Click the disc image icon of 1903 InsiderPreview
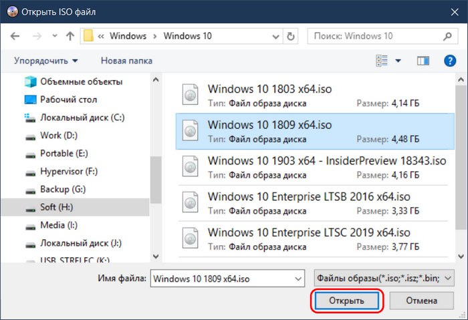The width and height of the screenshot is (468, 320). pyautogui.click(x=190, y=166)
